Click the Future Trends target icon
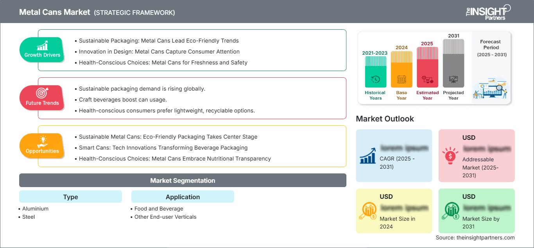Viewport: 534px width, 248px height. [x=42, y=93]
